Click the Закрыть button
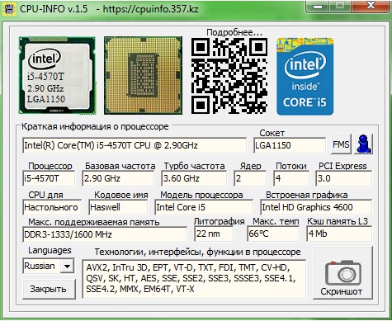This screenshot has width=392, height=321. (x=49, y=289)
